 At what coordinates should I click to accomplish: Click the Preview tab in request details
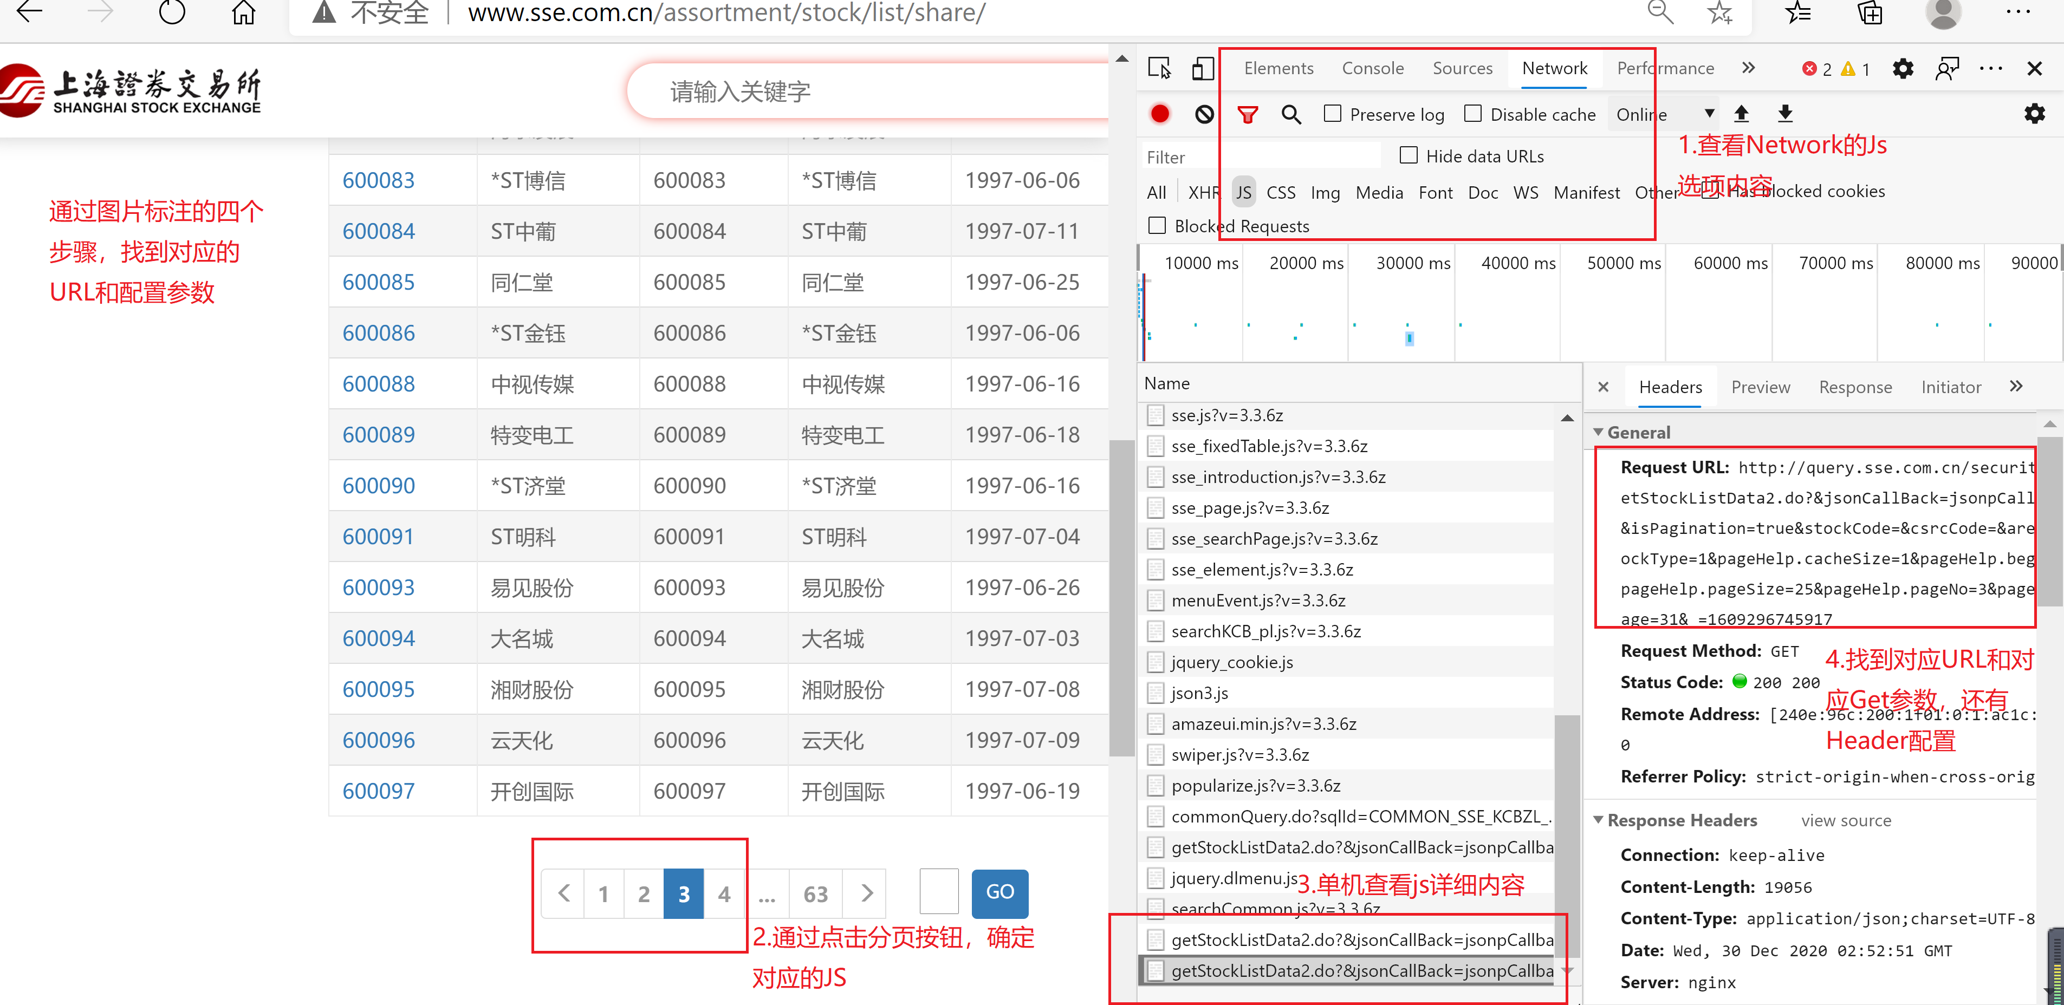[1763, 386]
